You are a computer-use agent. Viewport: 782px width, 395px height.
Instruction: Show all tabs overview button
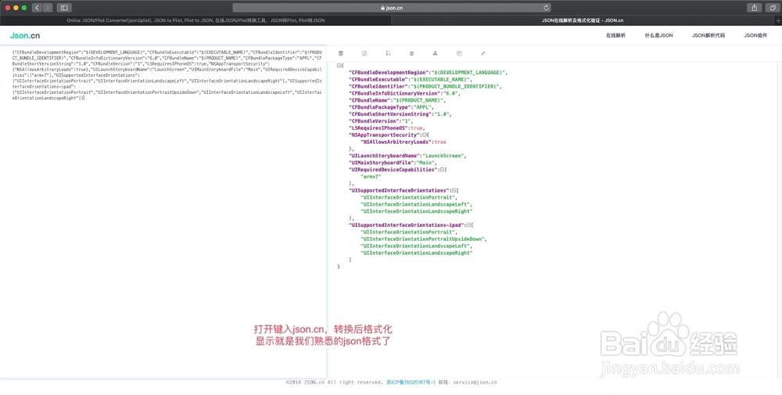coord(773,8)
